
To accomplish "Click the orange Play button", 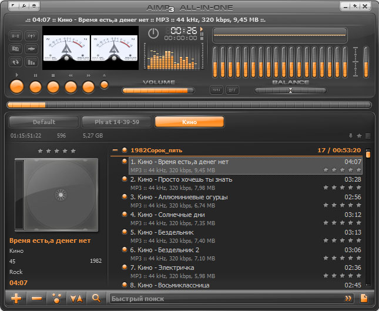I will point(16,87).
